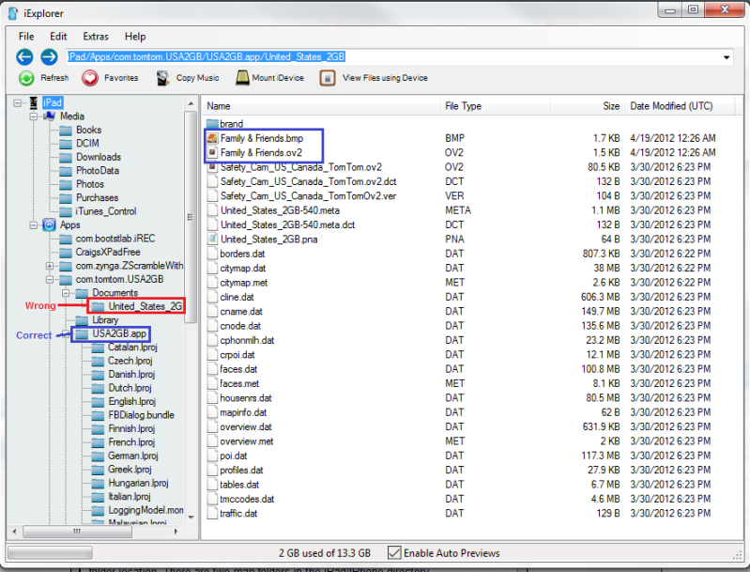Viewport: 750px width, 572px height.
Task: Click the Mount iDevice label
Action: [278, 78]
